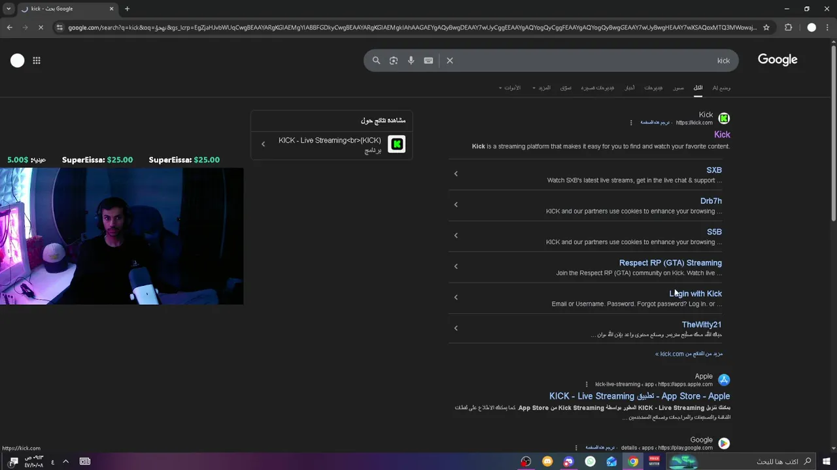
Task: Open a new Chrome tab
Action: [x=127, y=8]
